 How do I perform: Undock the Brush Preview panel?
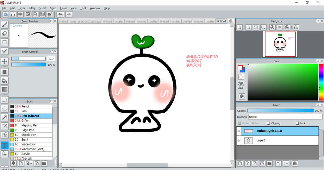pyautogui.click(x=52, y=21)
